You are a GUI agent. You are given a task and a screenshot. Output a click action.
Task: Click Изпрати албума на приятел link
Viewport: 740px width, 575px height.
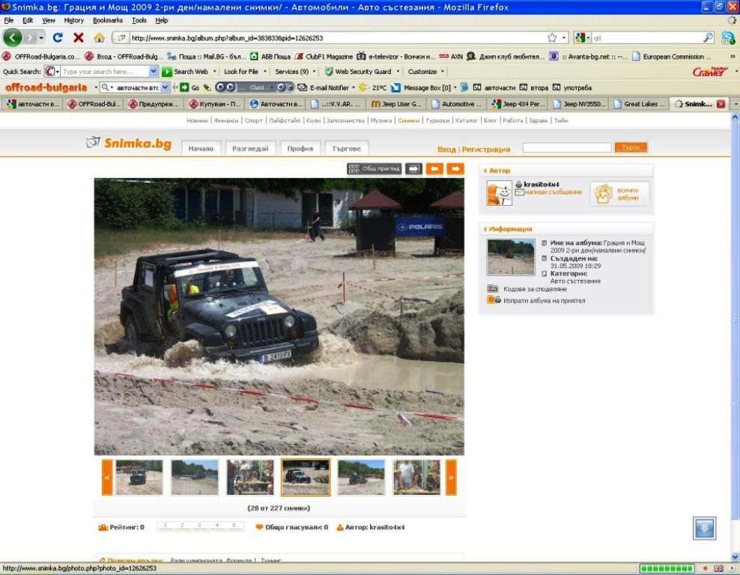click(545, 300)
